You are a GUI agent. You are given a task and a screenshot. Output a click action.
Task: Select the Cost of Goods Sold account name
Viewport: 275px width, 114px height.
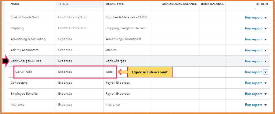coord(24,17)
